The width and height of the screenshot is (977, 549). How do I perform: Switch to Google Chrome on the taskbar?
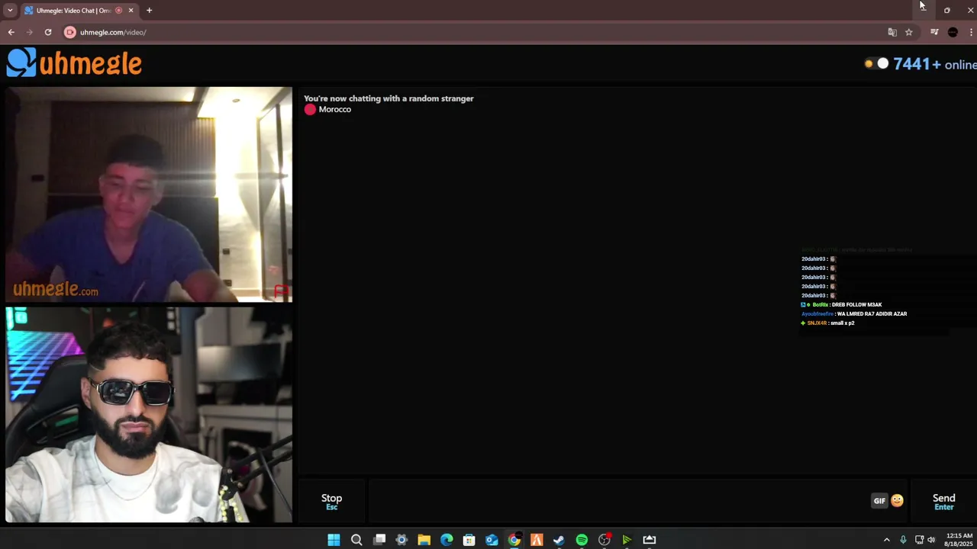[x=514, y=540]
